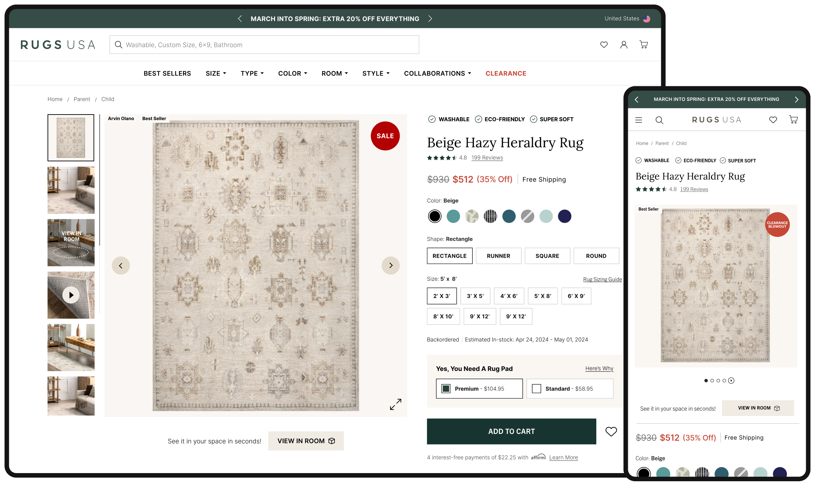The width and height of the screenshot is (815, 486).
Task: Open Affirm Learn More link
Action: click(564, 457)
